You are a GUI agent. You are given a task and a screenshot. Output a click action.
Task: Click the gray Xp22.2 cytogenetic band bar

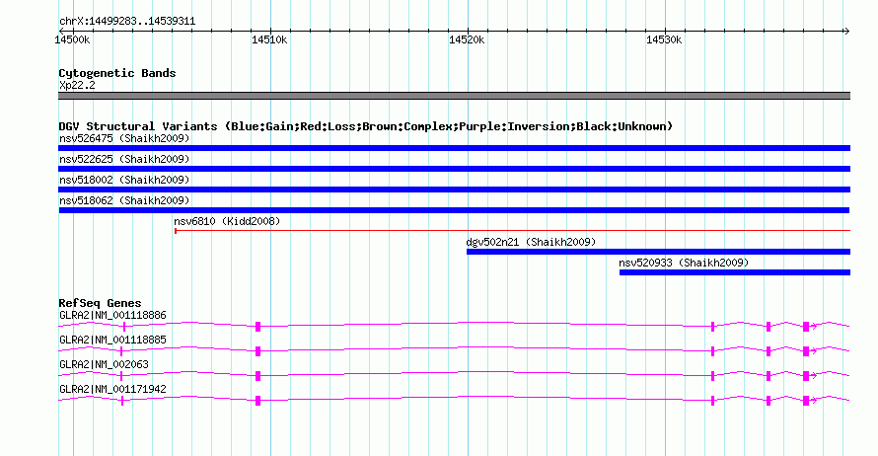click(x=454, y=96)
